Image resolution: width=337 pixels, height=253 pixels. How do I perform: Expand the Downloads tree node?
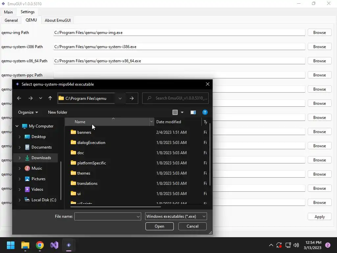coord(19,158)
